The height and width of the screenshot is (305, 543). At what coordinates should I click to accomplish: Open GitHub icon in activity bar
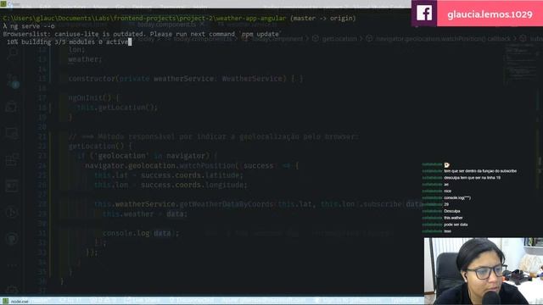click(x=12, y=238)
